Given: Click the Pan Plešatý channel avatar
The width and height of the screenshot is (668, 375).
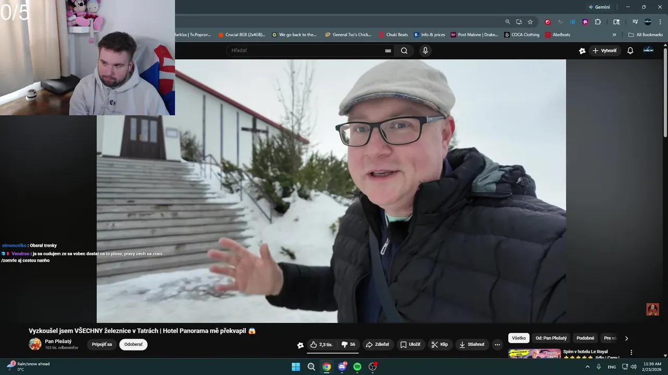Looking at the screenshot, I should 35,344.
